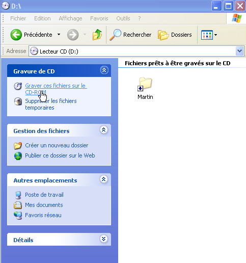Screen dimensions: 246x263
Task: Collapse the Gravure de CD panel
Action: [104, 70]
